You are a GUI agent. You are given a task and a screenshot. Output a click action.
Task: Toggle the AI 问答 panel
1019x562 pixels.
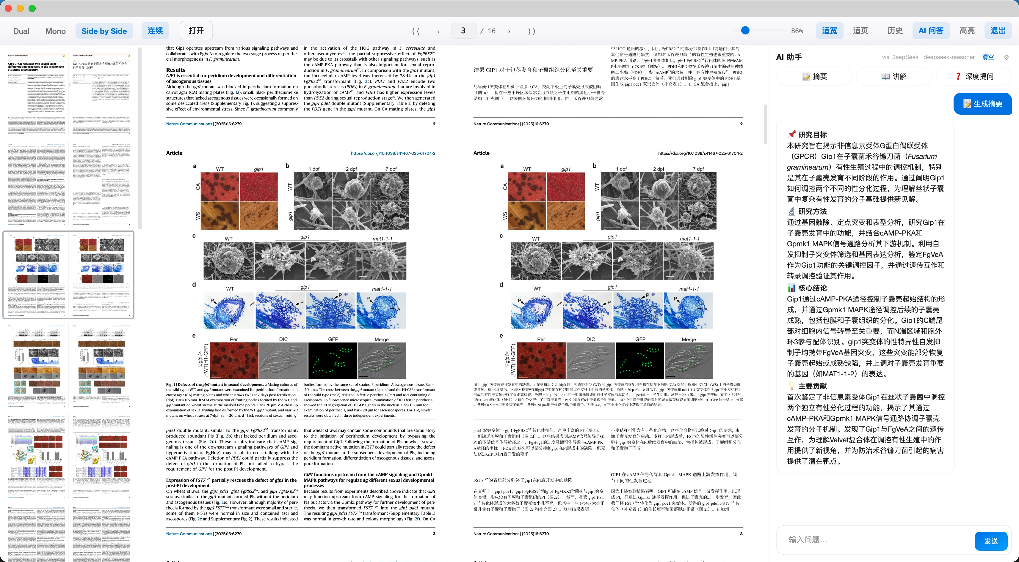click(931, 30)
